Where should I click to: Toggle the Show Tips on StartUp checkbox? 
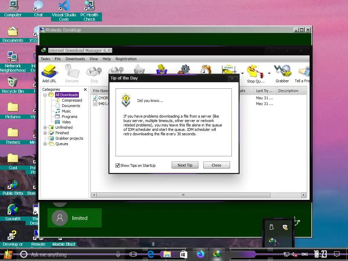[x=118, y=166]
